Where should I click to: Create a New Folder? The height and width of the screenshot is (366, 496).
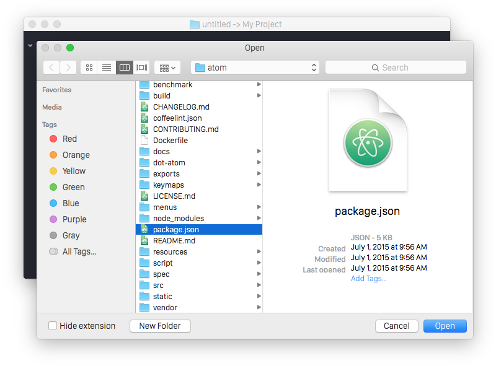click(159, 326)
